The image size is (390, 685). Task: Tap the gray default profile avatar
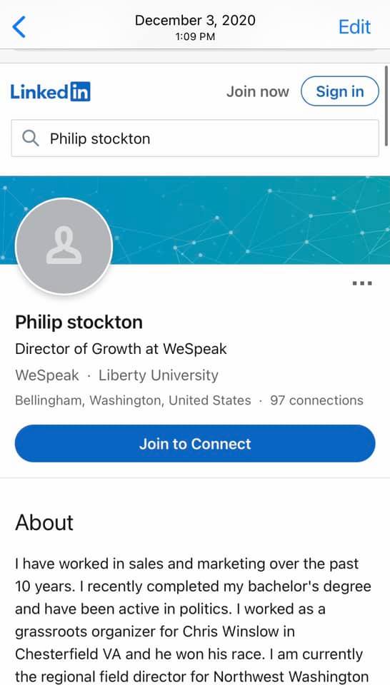point(64,246)
